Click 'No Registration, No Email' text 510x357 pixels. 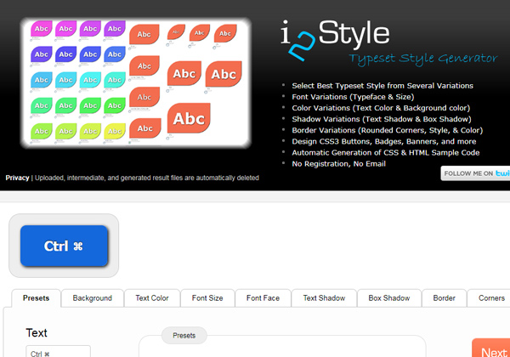(x=338, y=164)
